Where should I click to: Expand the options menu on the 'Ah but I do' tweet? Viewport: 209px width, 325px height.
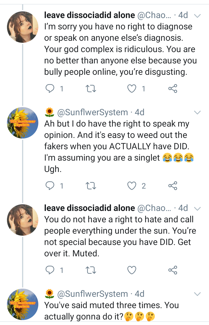pos(197,113)
